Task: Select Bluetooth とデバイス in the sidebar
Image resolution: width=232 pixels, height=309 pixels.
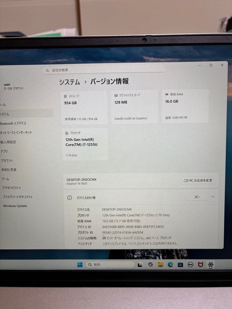Action: click(13, 123)
